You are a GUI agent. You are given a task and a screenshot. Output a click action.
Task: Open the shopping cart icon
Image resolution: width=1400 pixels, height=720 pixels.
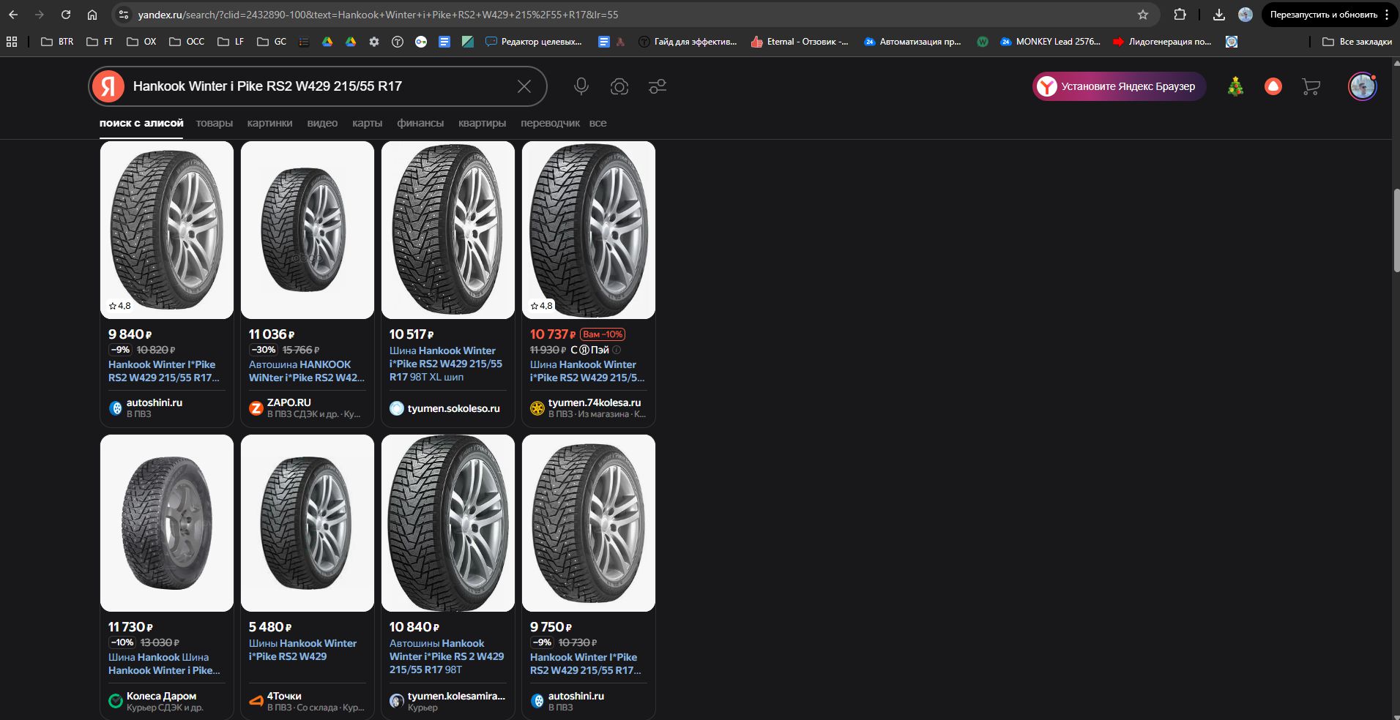[x=1311, y=86]
